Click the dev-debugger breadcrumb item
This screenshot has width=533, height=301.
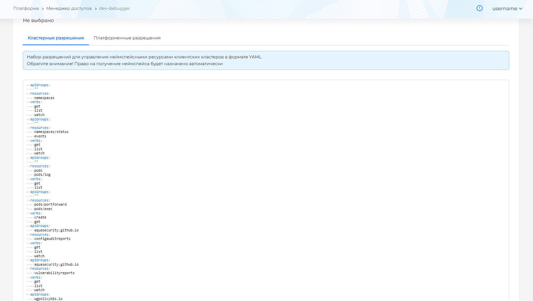pos(114,8)
